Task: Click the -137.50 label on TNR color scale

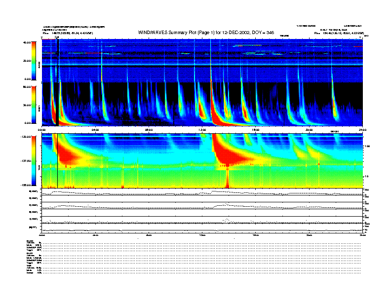Action: 26,161
